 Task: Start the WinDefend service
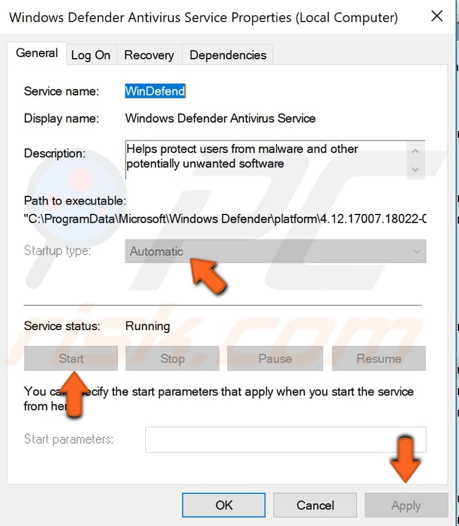click(x=70, y=358)
